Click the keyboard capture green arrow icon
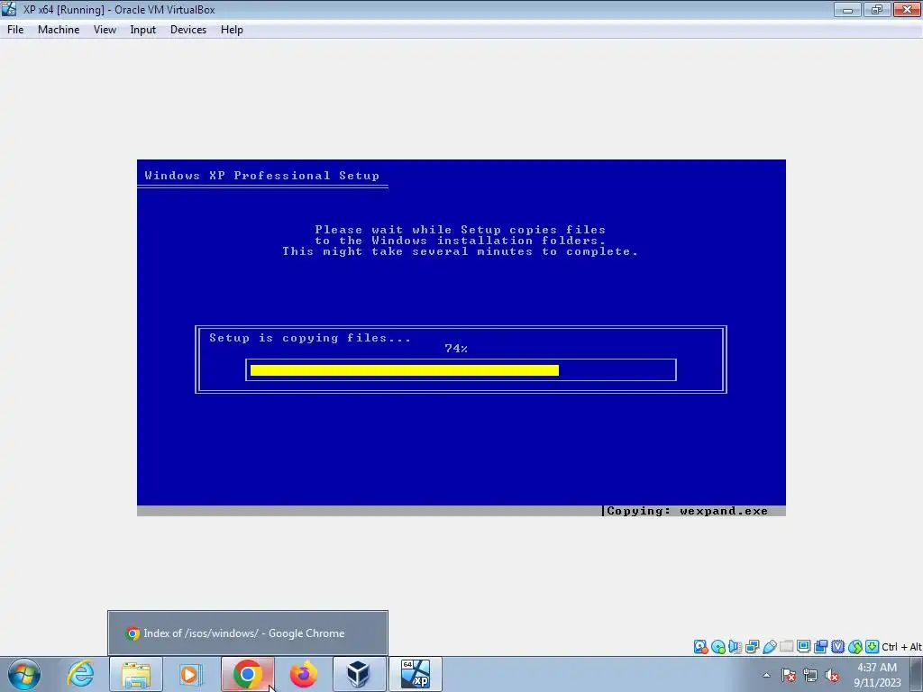 click(x=873, y=647)
